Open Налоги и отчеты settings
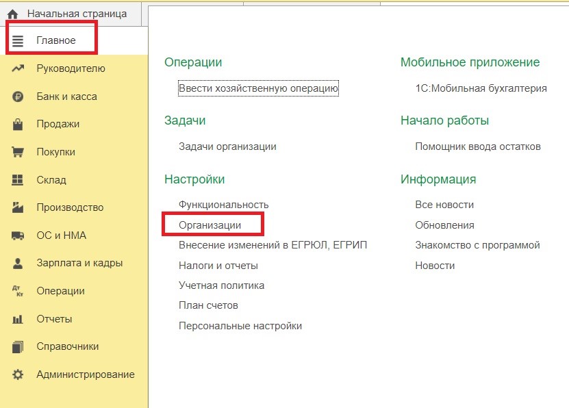 tap(218, 266)
